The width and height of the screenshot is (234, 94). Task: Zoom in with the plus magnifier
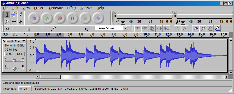[196, 29]
